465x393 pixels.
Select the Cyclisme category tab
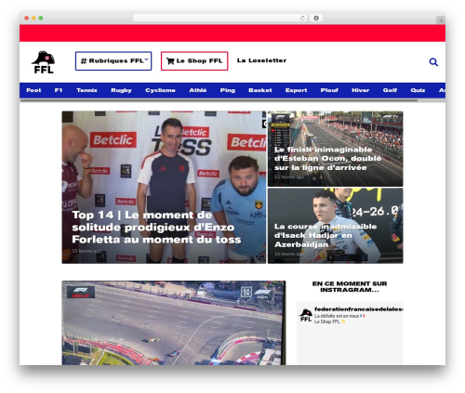click(160, 90)
